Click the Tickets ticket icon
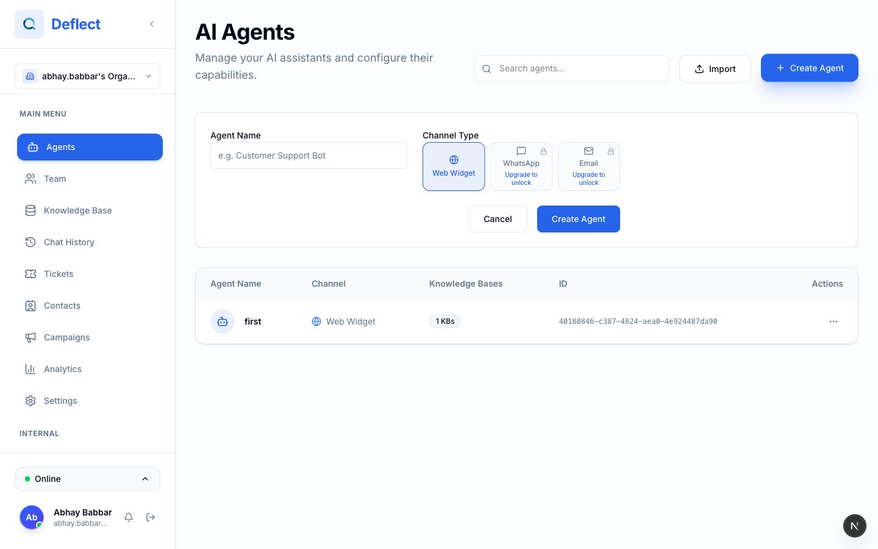This screenshot has width=878, height=549. [x=30, y=274]
